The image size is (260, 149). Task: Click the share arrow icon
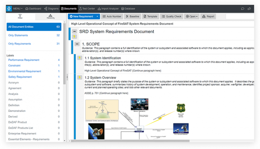click(249, 9)
